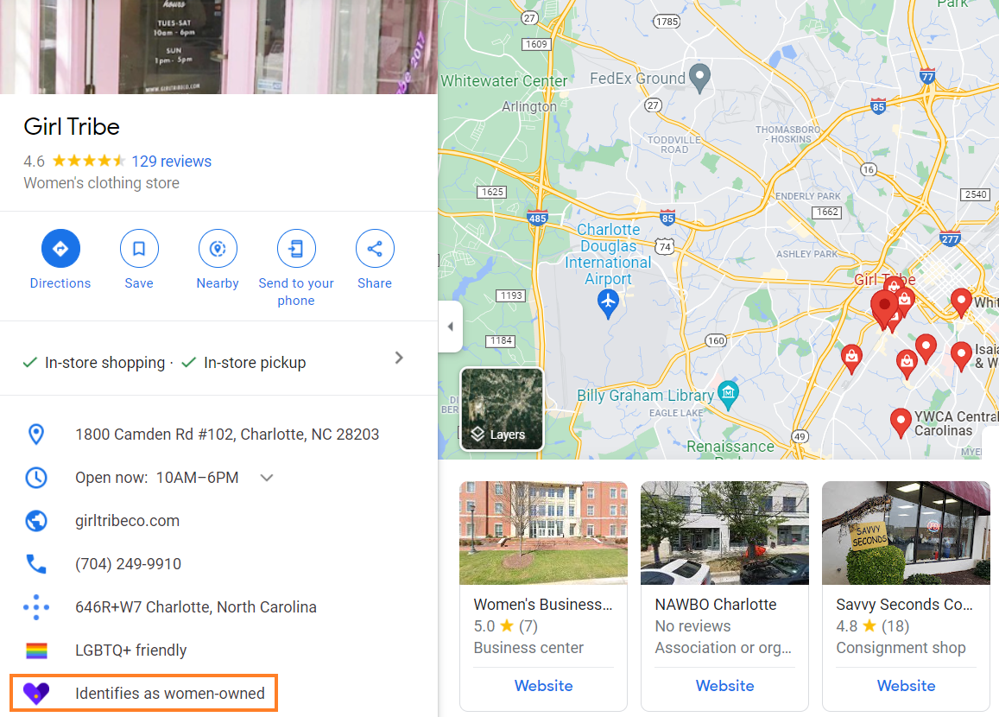999x717 pixels.
Task: Select the Send to your phone icon
Action: (x=296, y=248)
